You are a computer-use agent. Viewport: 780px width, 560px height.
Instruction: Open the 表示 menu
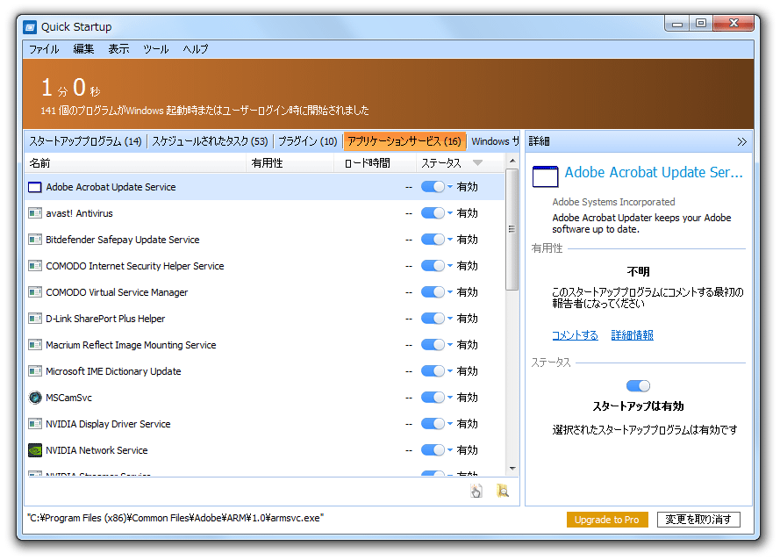119,49
